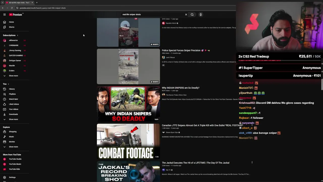This screenshot has height=182, width=323.
Task: Click the !supertip overlay label
Action: (246, 76)
